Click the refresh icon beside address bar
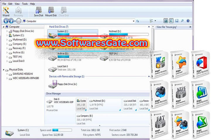The image size is (211, 140). [x=138, y=21]
